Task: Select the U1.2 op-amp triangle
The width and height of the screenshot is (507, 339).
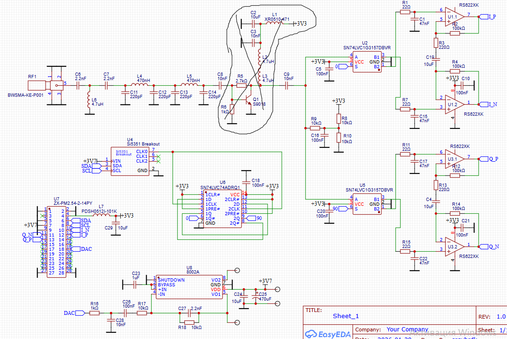Action: (x=455, y=104)
